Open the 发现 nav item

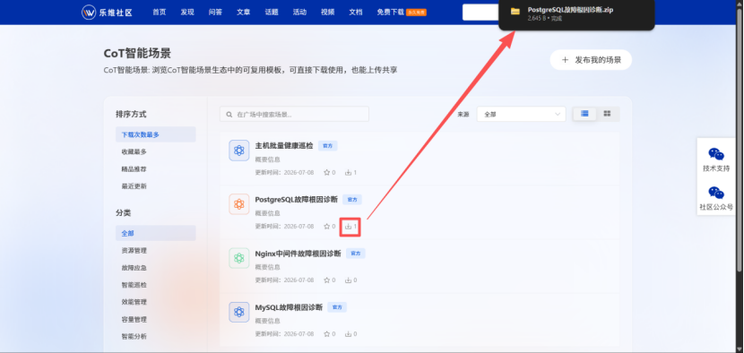click(187, 13)
